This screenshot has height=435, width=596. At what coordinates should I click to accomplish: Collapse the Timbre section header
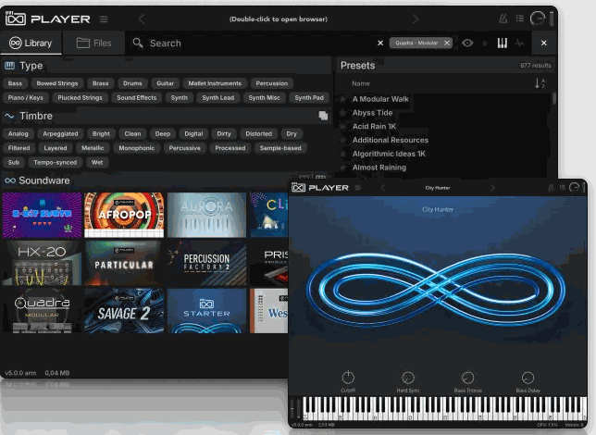click(x=167, y=116)
